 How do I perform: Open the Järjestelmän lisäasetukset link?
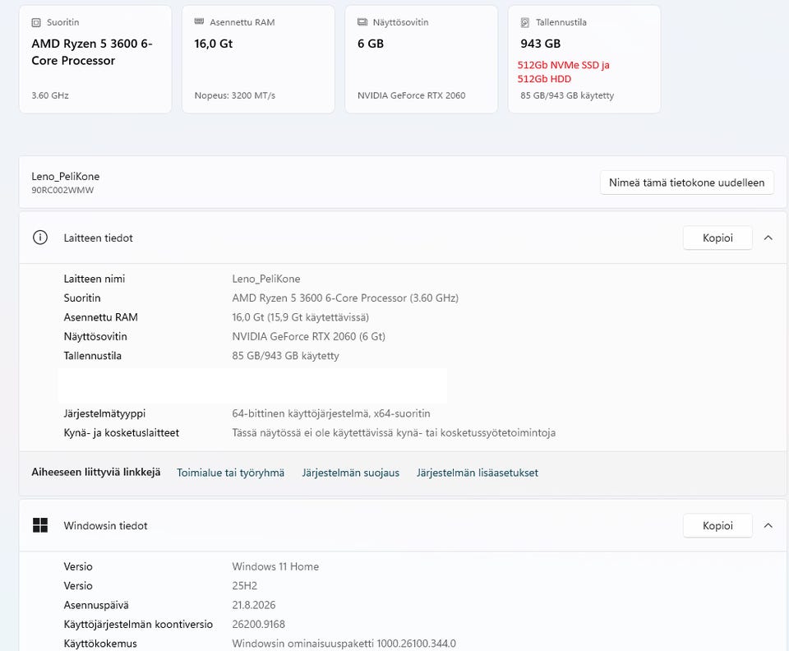(x=477, y=473)
